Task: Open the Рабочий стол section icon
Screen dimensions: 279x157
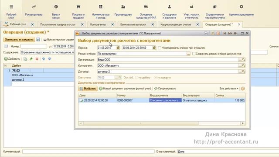Action: (x=11, y=7)
